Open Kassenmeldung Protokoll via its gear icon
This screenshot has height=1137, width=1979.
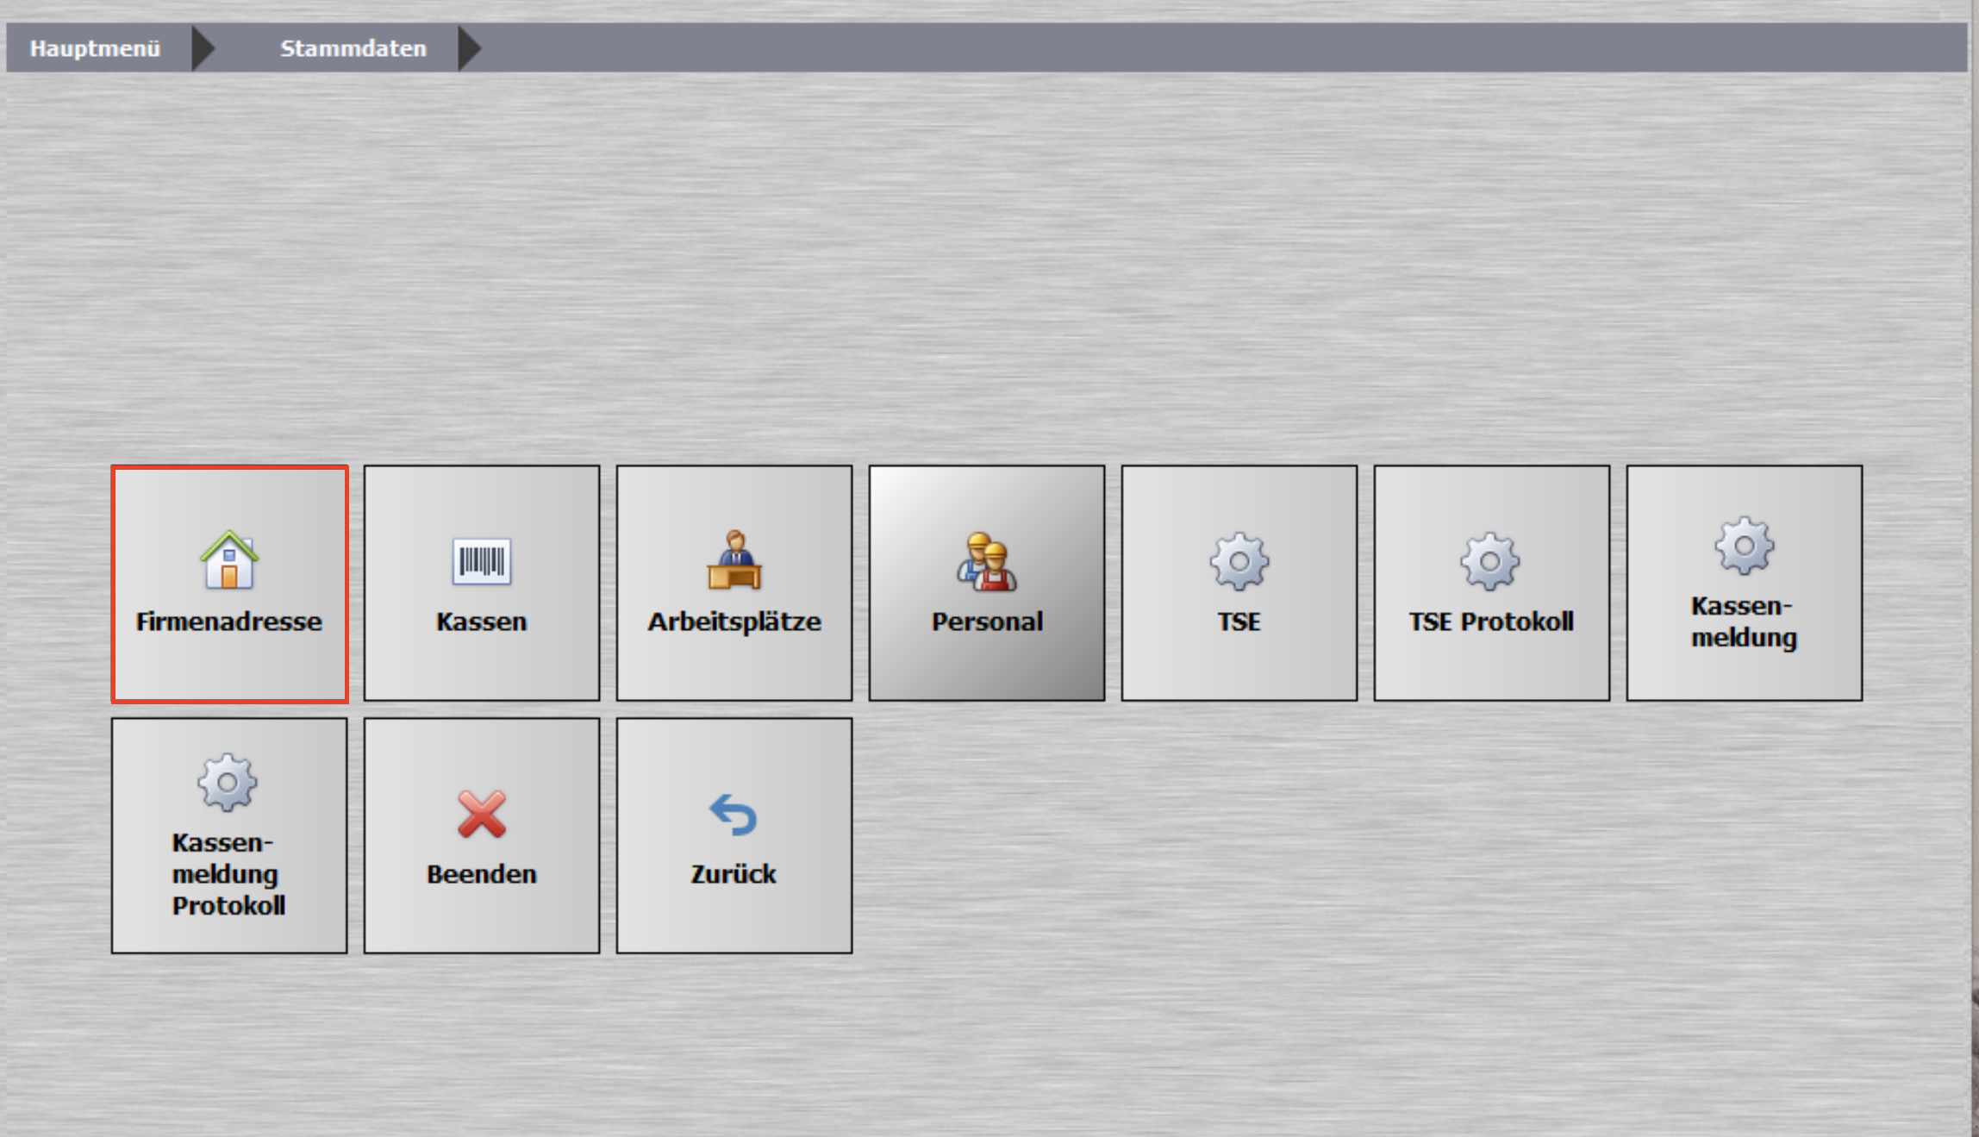[228, 783]
